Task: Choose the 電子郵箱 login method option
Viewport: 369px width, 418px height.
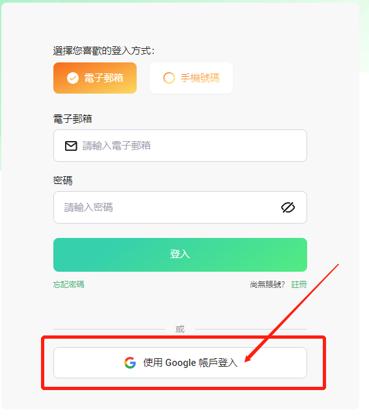Action: click(x=95, y=78)
